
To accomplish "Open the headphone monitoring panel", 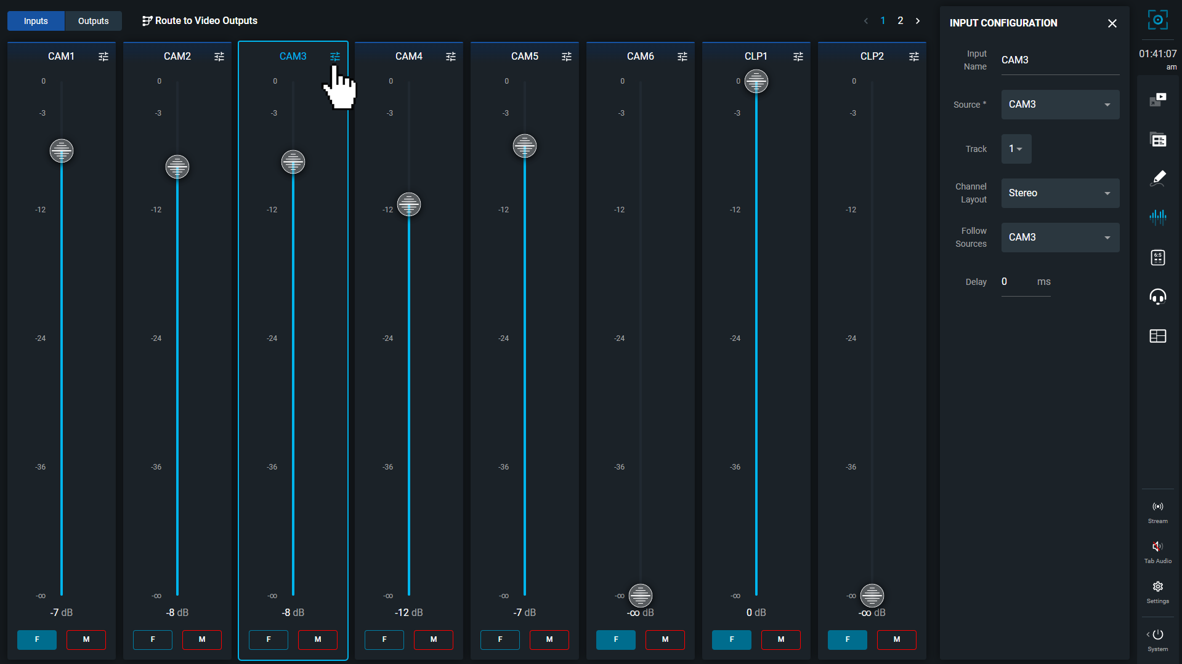I will coord(1158,297).
